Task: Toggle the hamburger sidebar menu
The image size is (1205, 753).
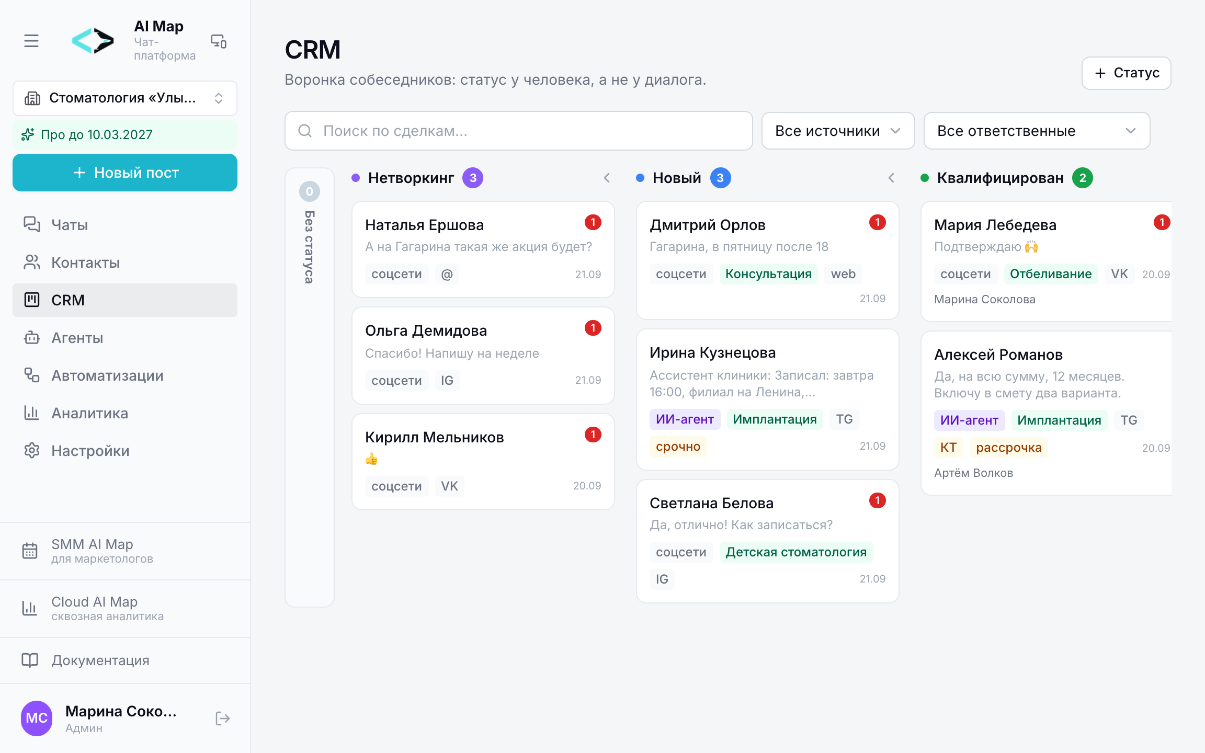Action: tap(31, 41)
